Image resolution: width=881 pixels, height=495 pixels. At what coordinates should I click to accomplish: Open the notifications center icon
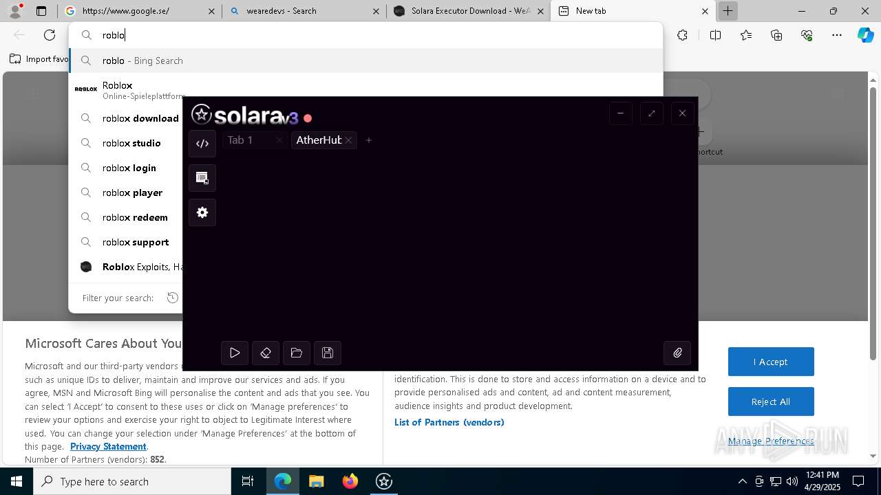pos(858,481)
